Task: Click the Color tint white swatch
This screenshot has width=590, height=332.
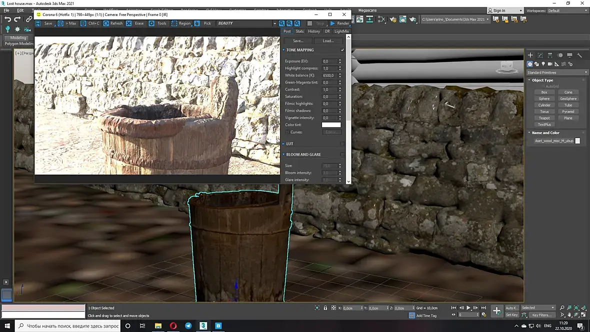Action: [x=331, y=125]
